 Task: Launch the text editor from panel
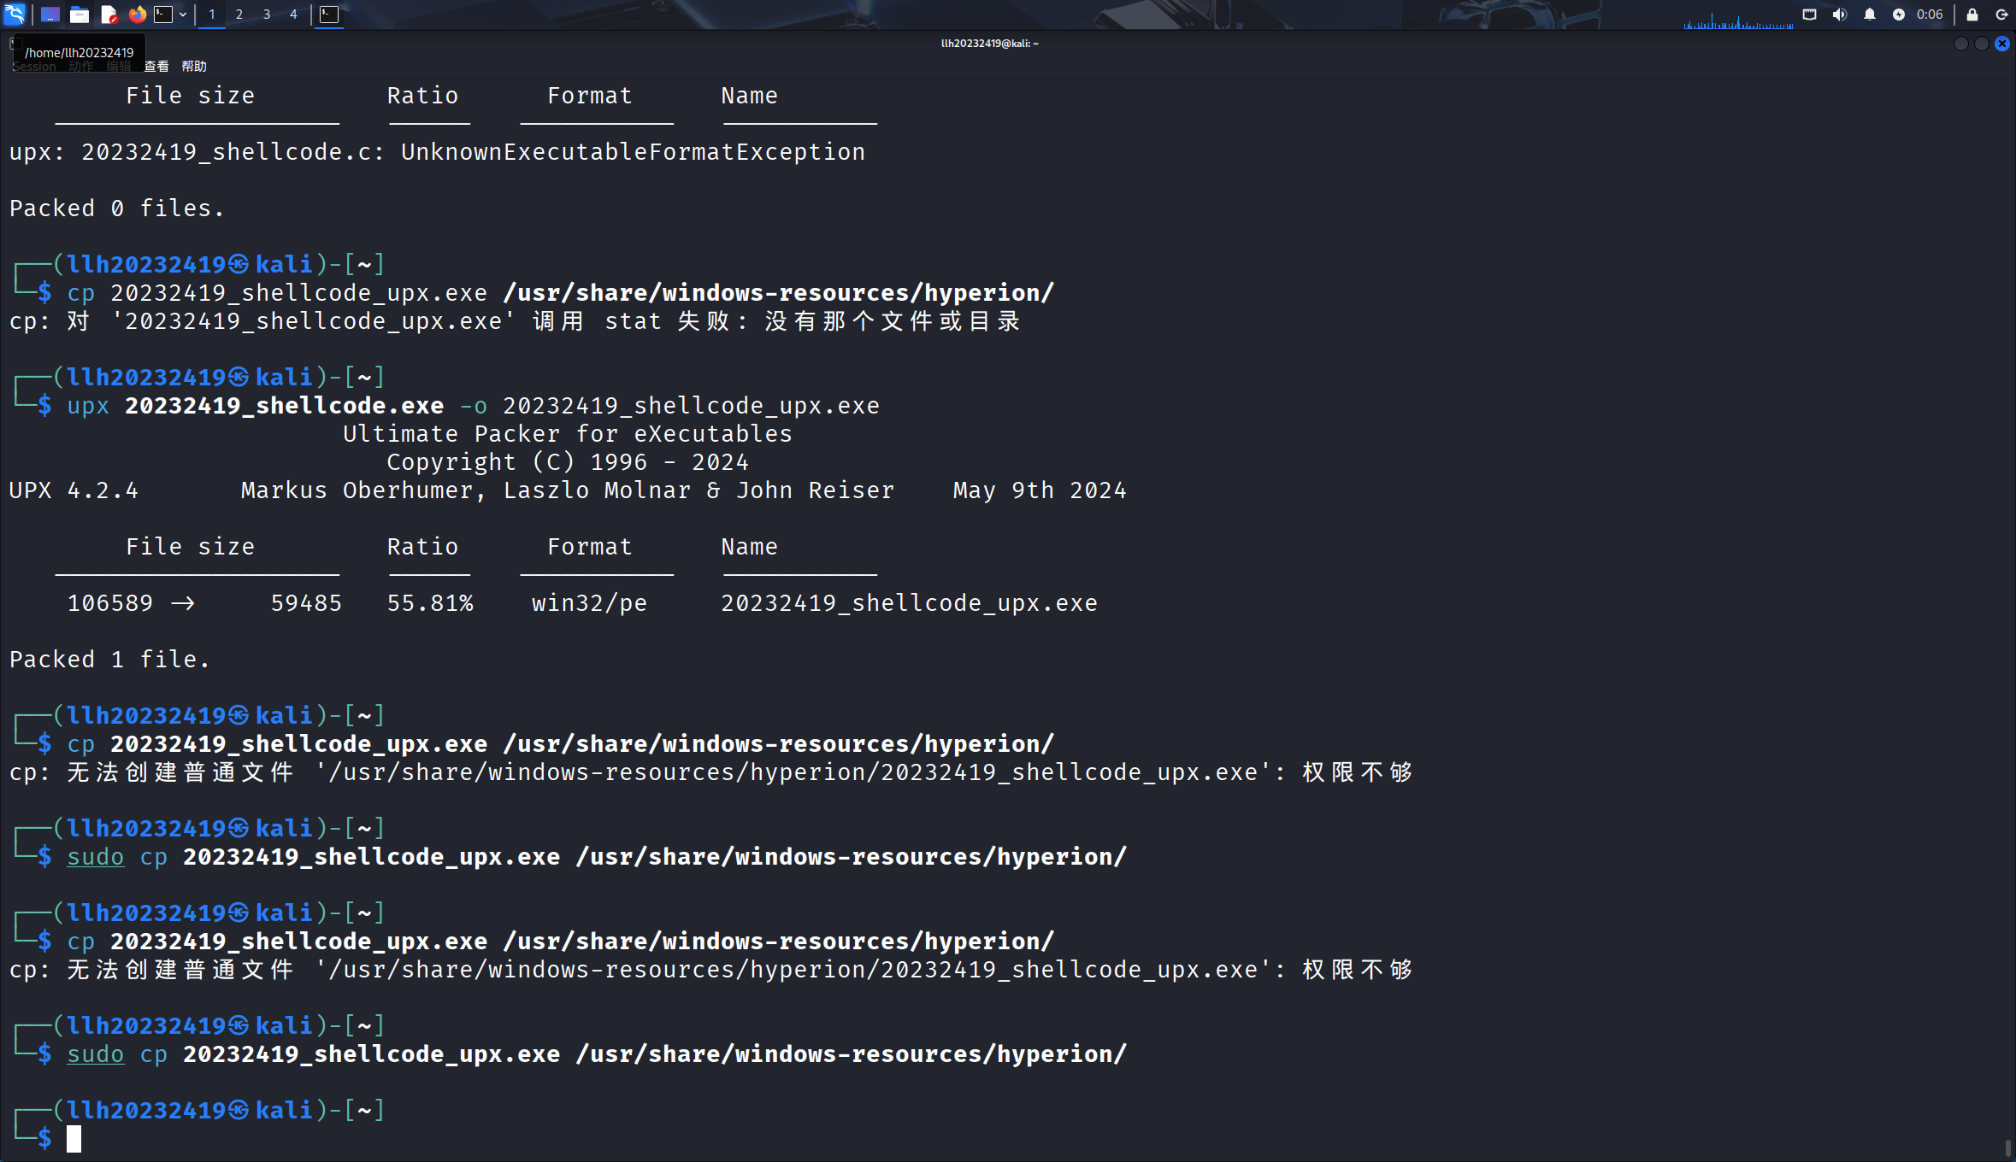coord(109,15)
